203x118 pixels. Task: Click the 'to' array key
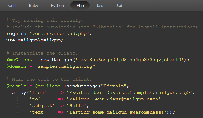pyautogui.click(x=35, y=99)
